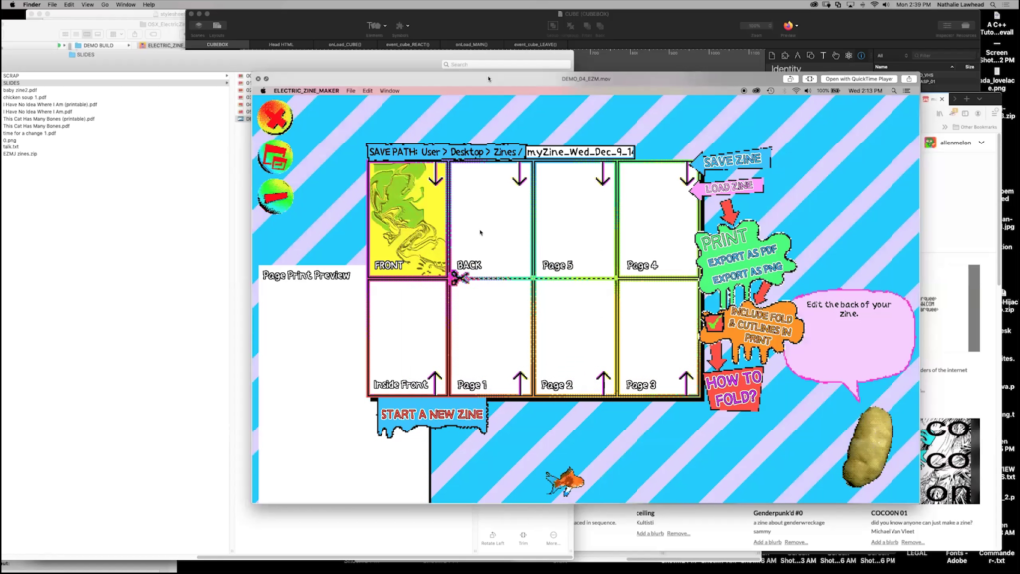Open the Go menu in the menu bar
Screen dimensions: 1020x574
pos(104,5)
